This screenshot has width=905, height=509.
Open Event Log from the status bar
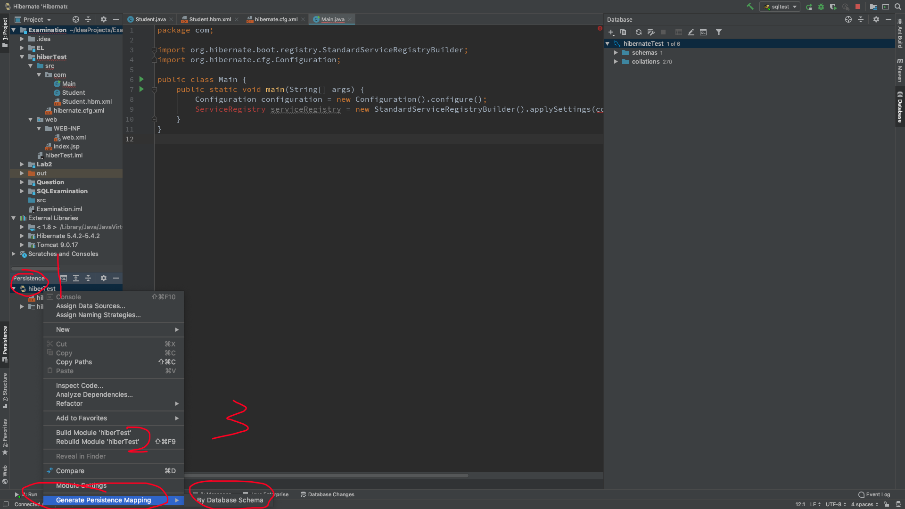click(x=874, y=494)
